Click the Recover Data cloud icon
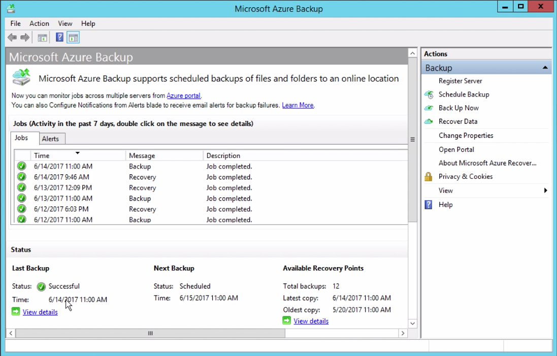This screenshot has width=557, height=356. click(x=429, y=121)
